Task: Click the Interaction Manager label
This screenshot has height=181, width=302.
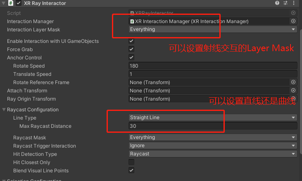Action: [31, 21]
